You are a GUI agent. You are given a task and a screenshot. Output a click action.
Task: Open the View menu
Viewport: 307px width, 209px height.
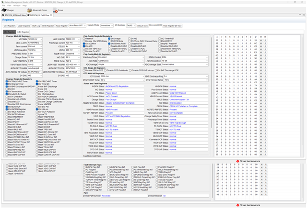tap(9, 5)
